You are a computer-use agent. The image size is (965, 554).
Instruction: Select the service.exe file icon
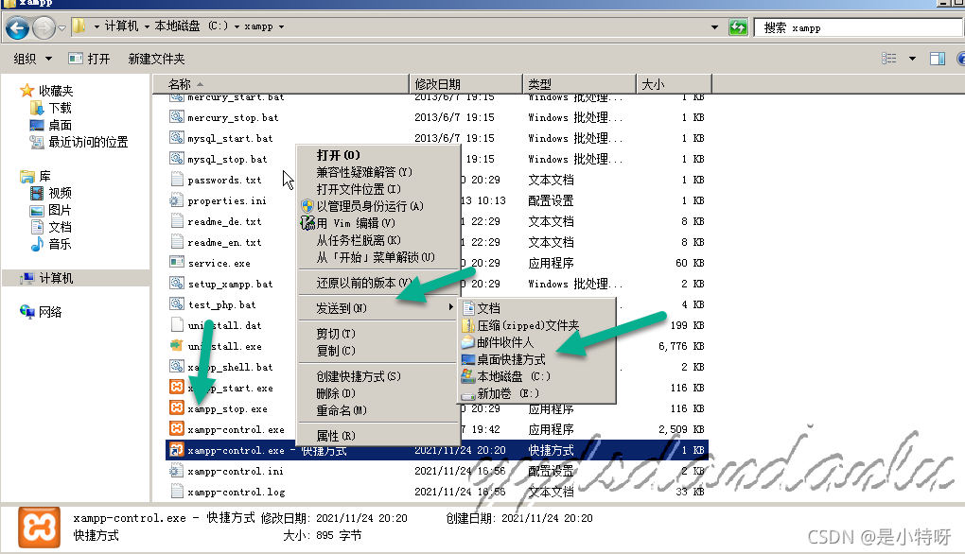click(x=177, y=263)
